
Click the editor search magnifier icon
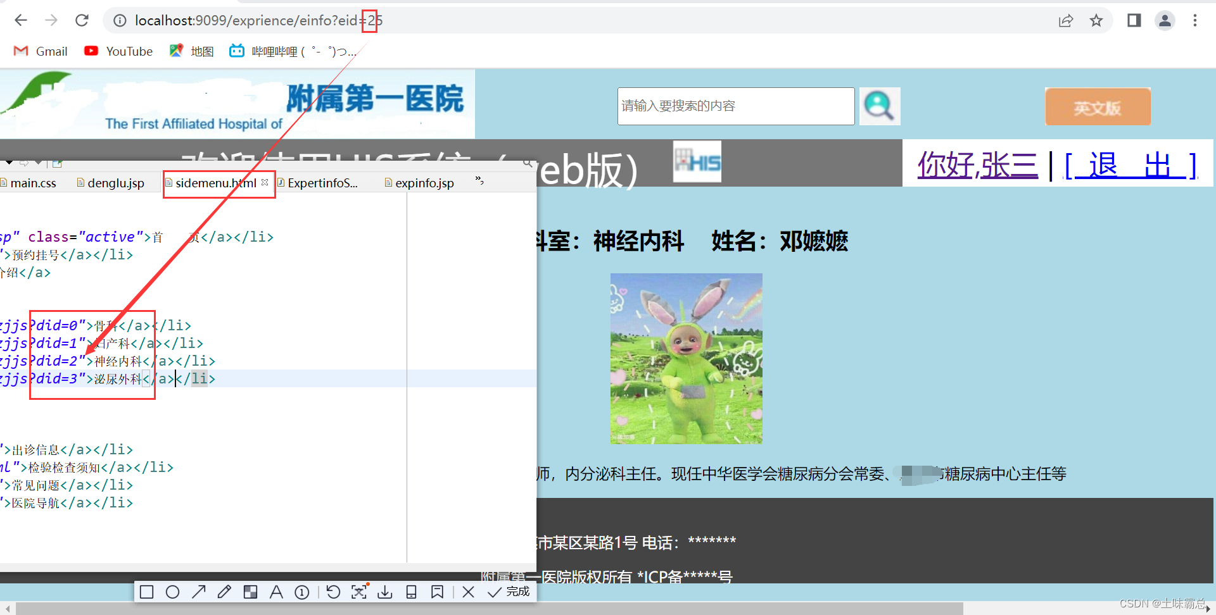[528, 164]
